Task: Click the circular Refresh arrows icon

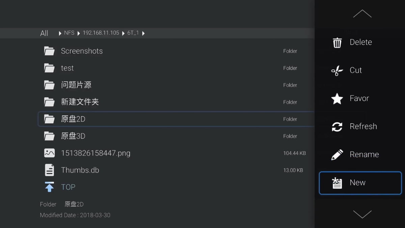Action: [336, 126]
